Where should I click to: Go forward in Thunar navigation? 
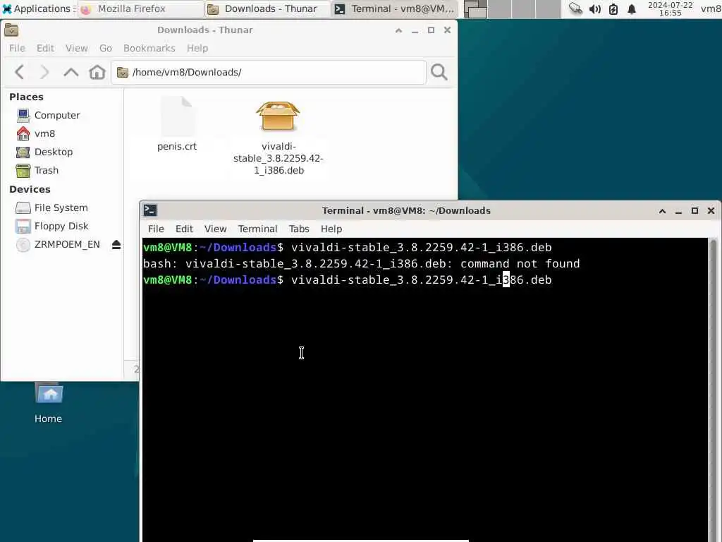click(44, 72)
